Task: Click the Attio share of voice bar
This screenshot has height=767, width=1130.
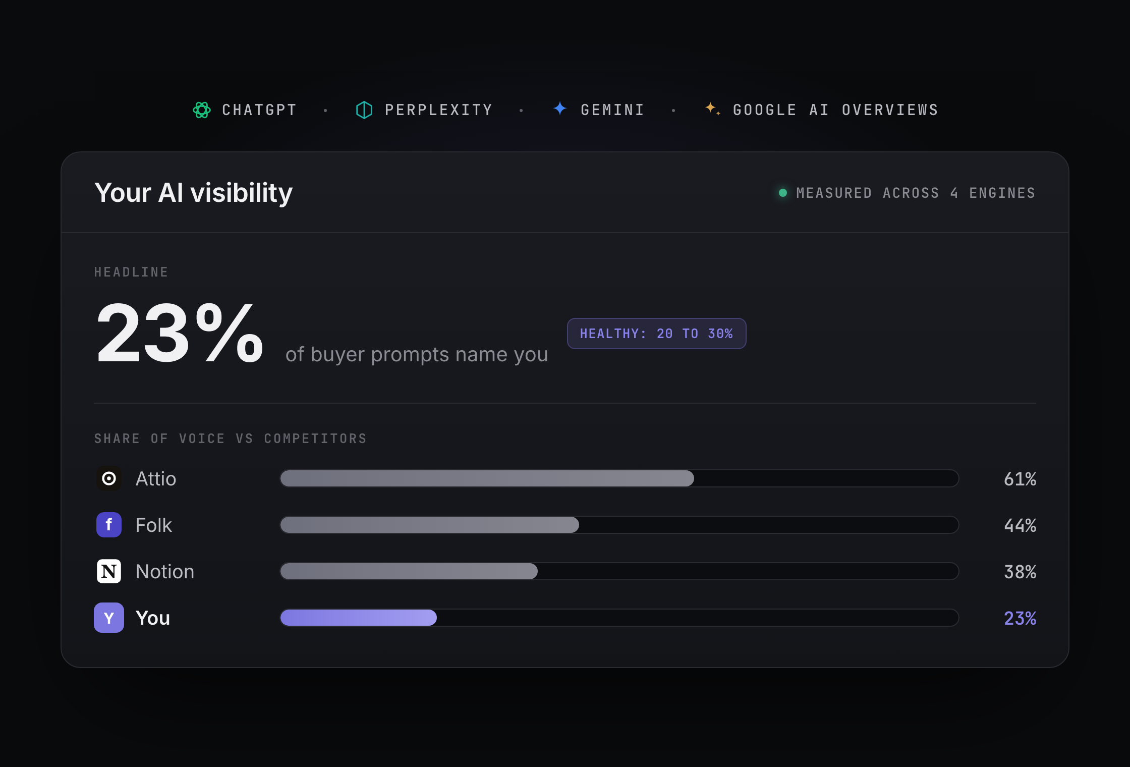Action: [x=619, y=478]
